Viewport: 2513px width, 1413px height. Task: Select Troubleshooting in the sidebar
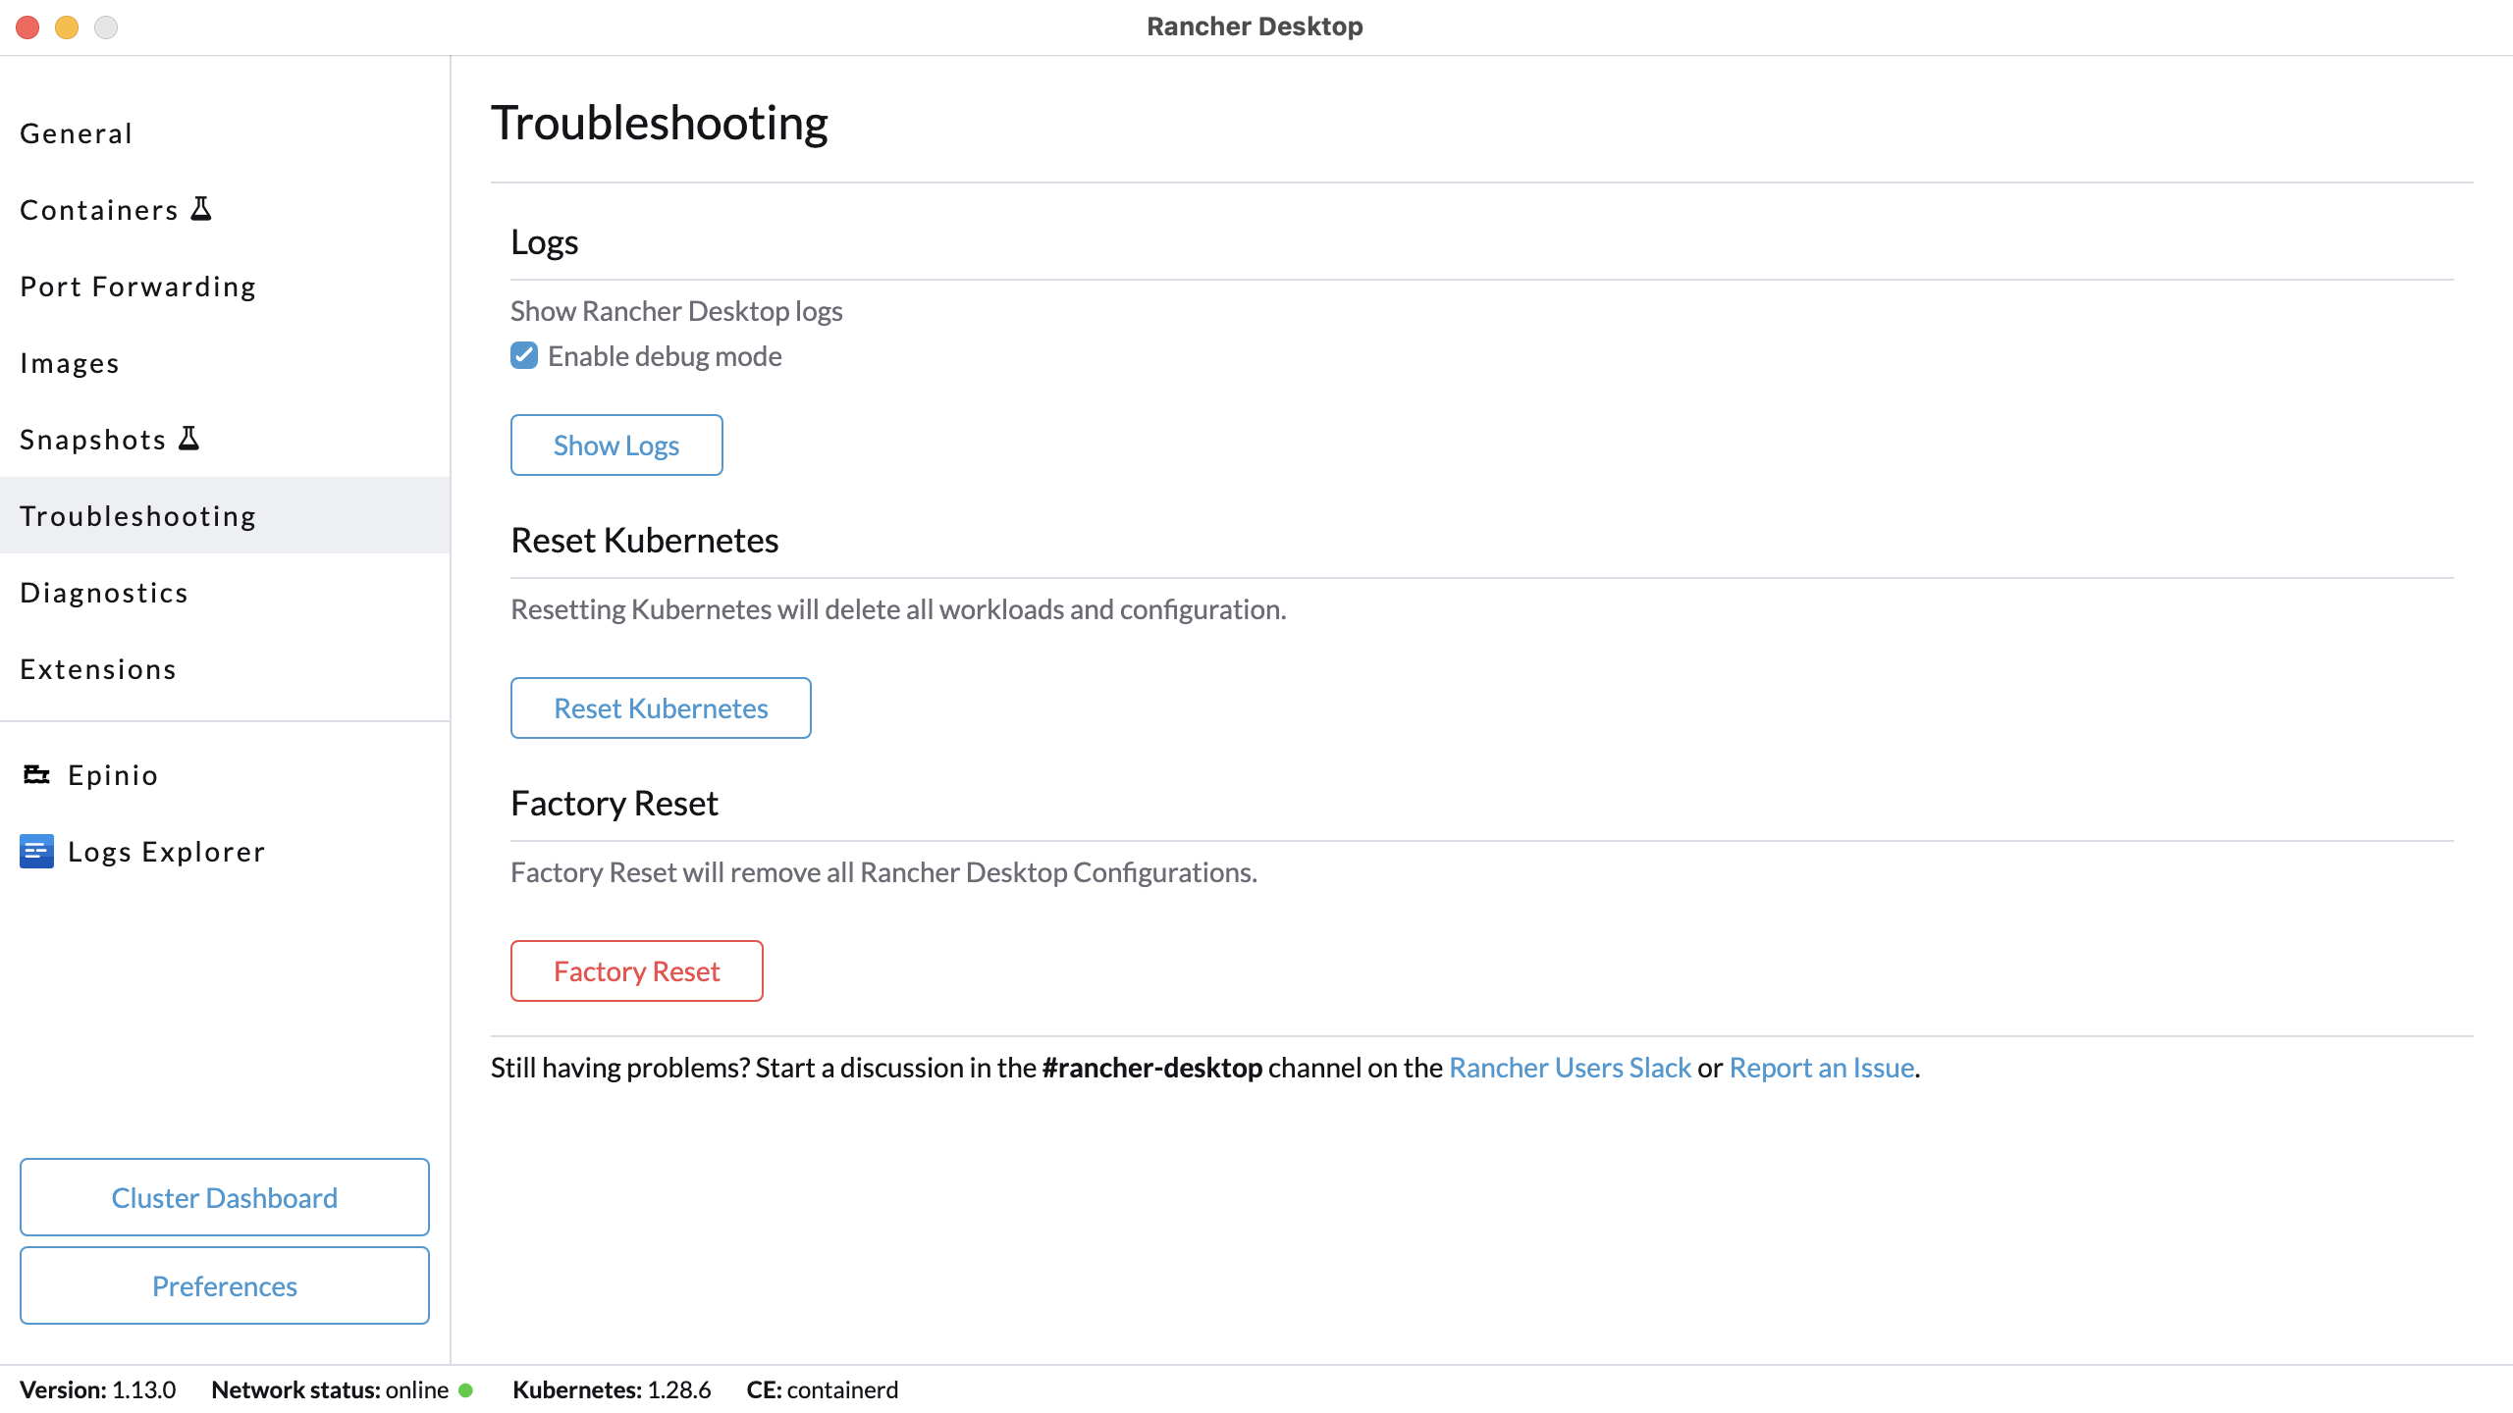(225, 516)
